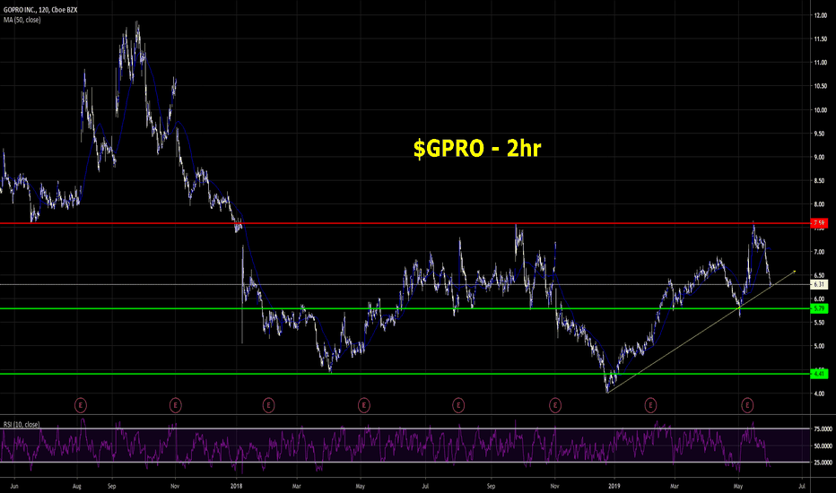Click the 4.00 price axis value
Image resolution: width=836 pixels, height=493 pixels.
point(820,394)
